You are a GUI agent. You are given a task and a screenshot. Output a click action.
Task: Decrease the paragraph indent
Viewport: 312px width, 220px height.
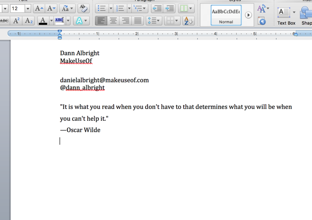click(157, 8)
